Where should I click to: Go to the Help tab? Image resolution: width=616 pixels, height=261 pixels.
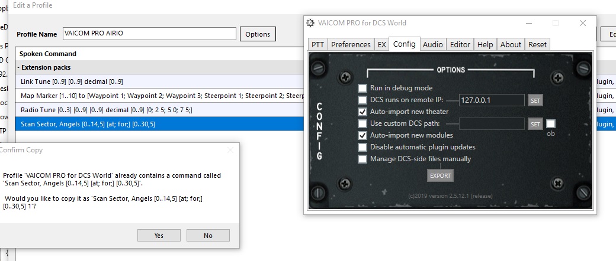tap(485, 45)
